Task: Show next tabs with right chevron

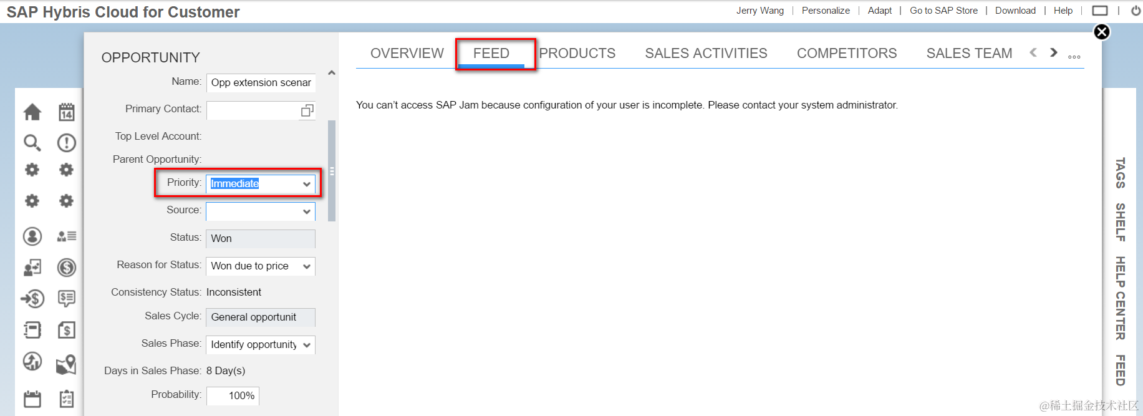Action: click(x=1054, y=52)
